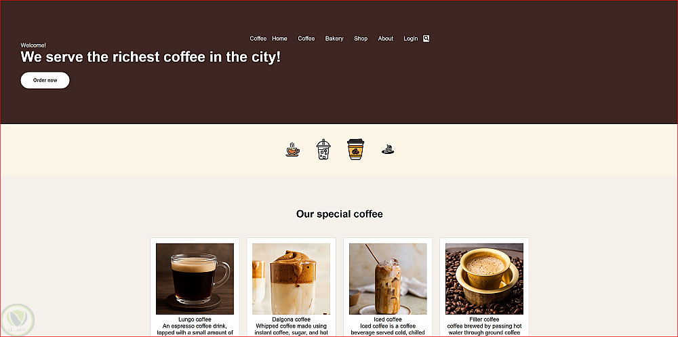Open the Lungo coffee photo

(195, 279)
